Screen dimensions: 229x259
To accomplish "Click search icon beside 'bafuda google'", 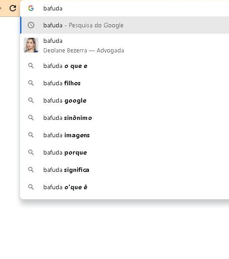I will [x=31, y=100].
